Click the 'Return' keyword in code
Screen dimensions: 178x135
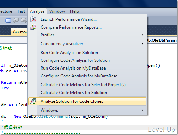9,82
